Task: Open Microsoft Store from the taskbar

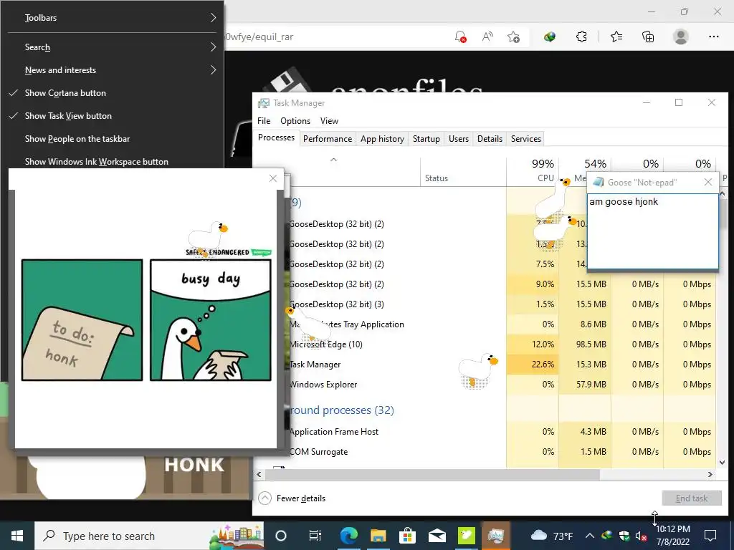Action: 408,536
